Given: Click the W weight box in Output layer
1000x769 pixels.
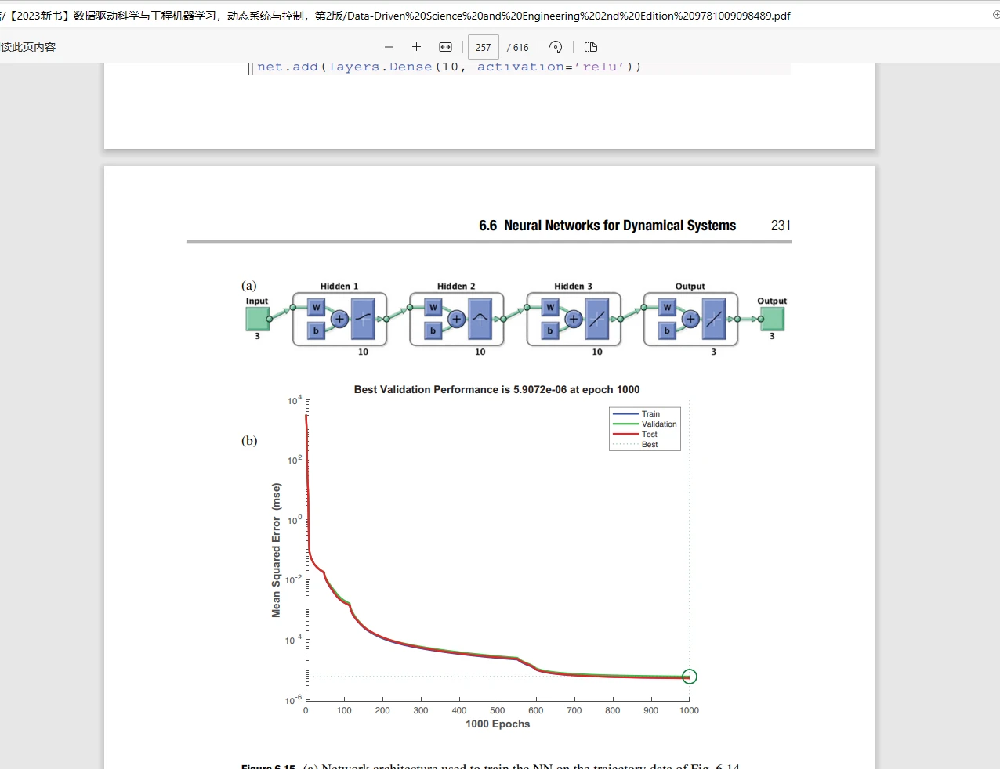Looking at the screenshot, I should [x=667, y=307].
